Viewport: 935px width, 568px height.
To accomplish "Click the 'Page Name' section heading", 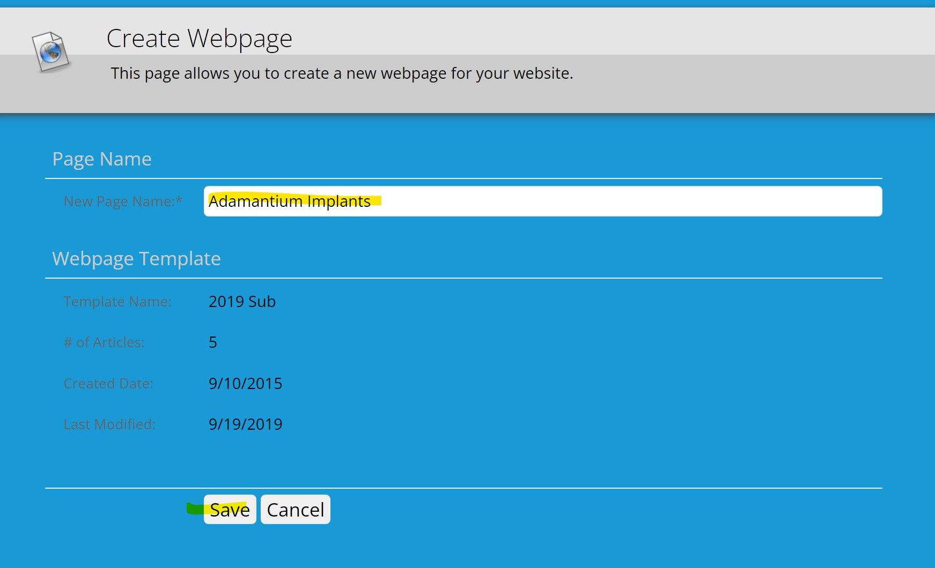I will coord(102,159).
